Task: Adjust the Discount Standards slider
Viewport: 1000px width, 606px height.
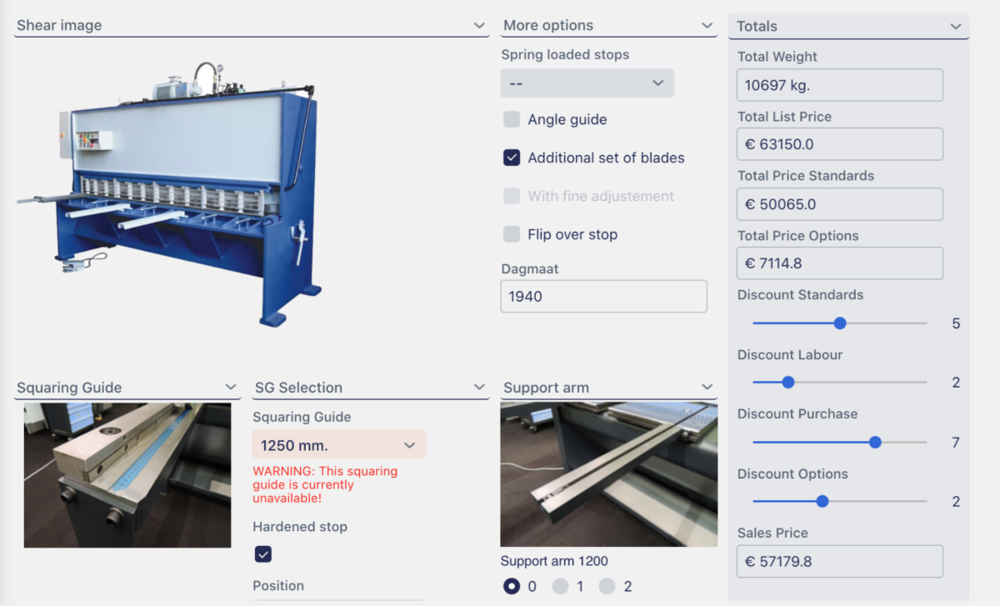Action: coord(839,323)
